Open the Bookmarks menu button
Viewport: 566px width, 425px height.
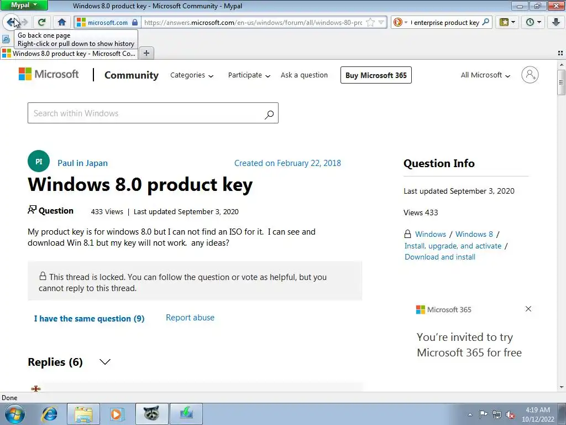(507, 22)
